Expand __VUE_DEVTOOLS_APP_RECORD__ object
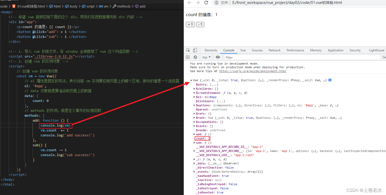Image resolution: width=386 pixels, height=195 pixels. (x=194, y=151)
